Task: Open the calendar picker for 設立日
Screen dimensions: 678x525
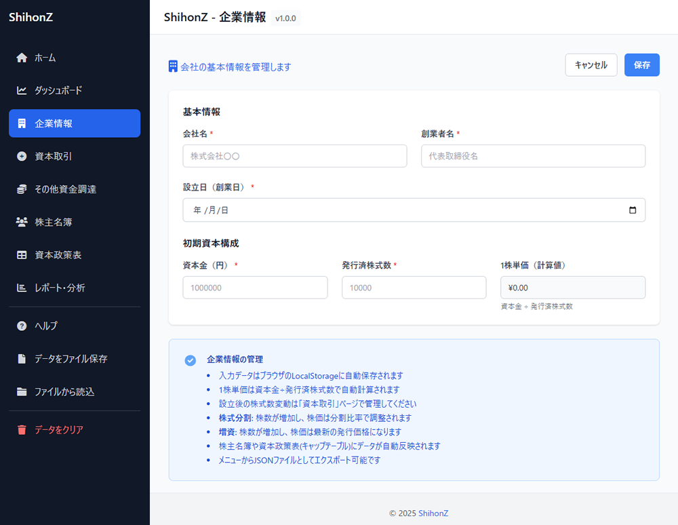Action: point(633,210)
